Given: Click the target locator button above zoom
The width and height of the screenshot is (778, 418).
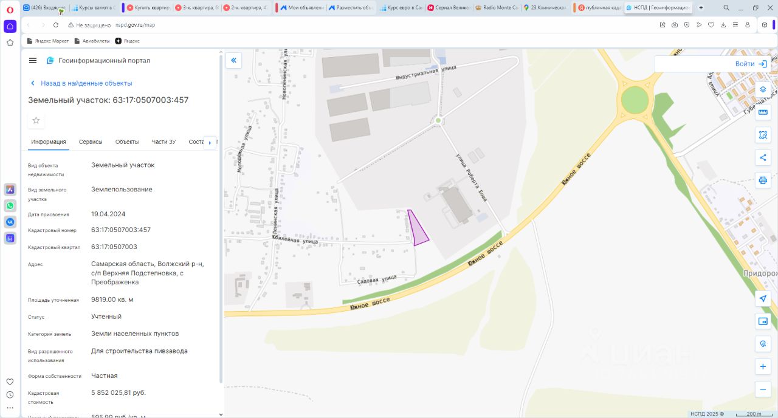Looking at the screenshot, I should coord(763,344).
